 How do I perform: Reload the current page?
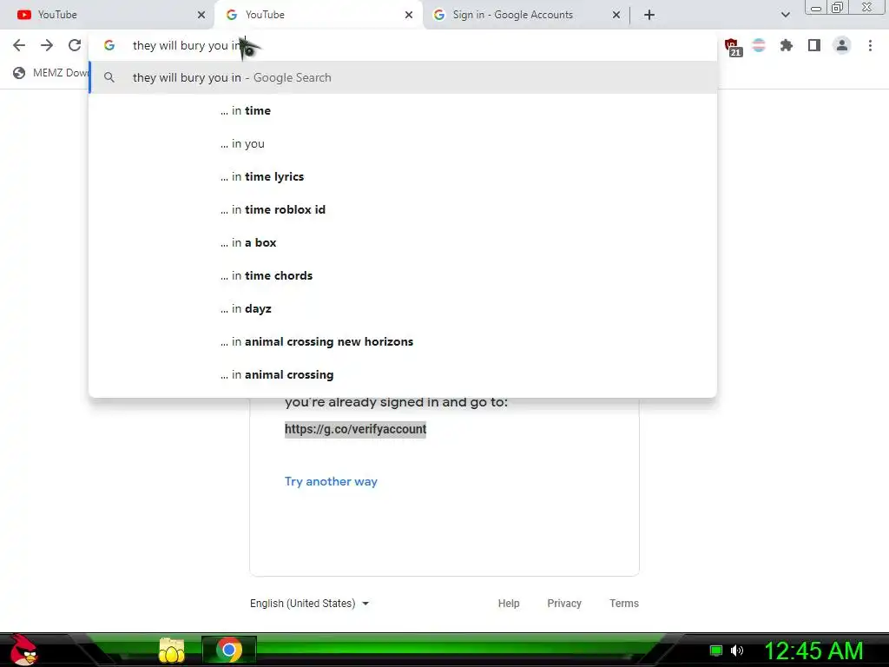tap(75, 45)
